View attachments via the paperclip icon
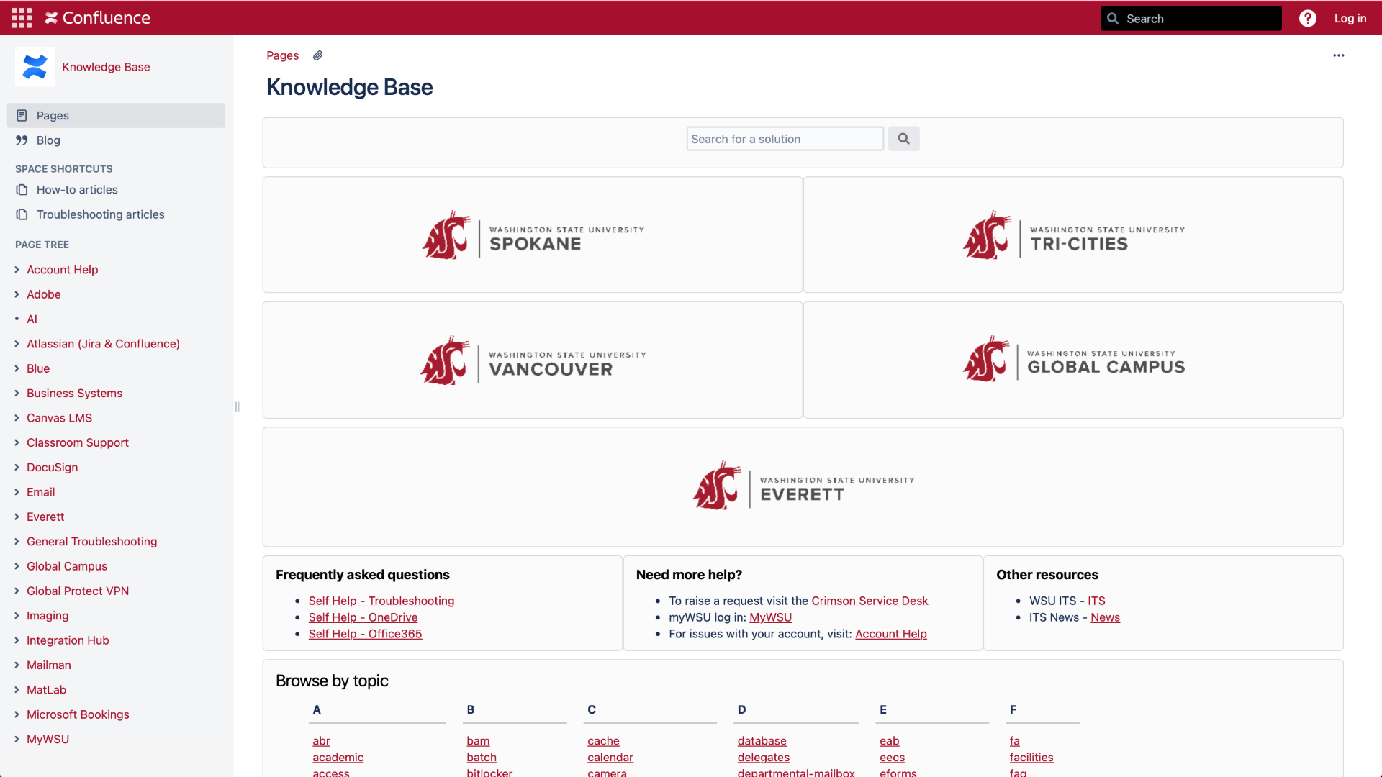Image resolution: width=1382 pixels, height=777 pixels. [x=317, y=55]
